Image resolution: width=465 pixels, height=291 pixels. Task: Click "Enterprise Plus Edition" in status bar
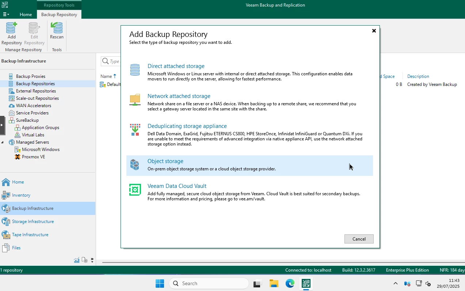tap(407, 270)
